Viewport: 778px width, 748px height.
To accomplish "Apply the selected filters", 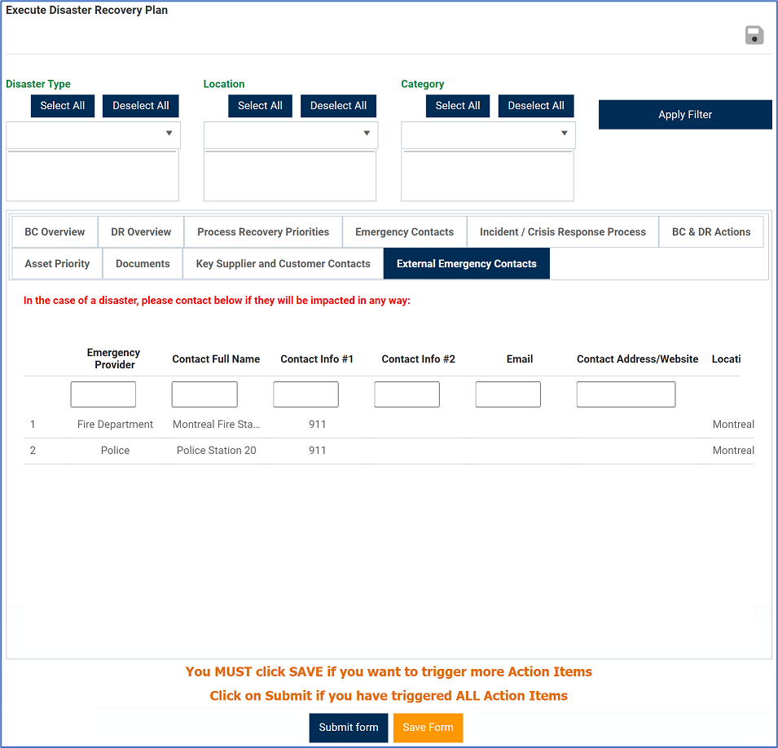I will (684, 115).
